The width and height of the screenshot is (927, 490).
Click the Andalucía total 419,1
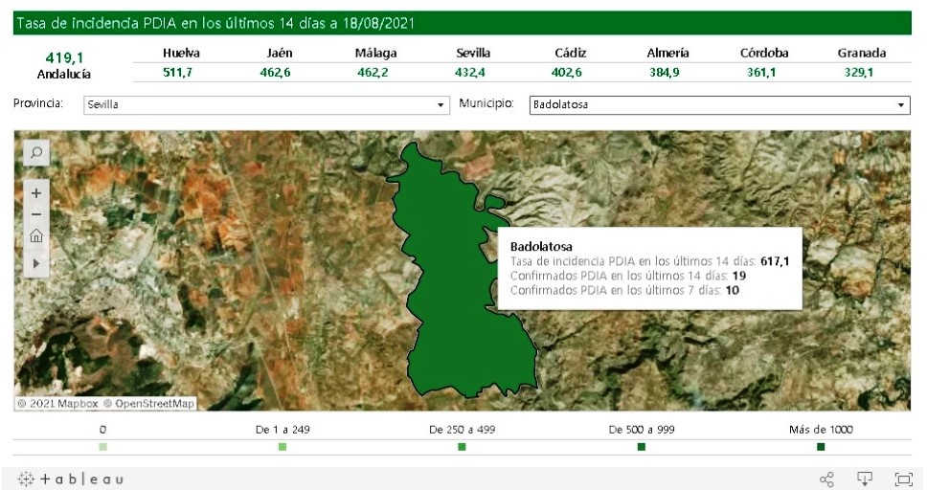pos(64,57)
